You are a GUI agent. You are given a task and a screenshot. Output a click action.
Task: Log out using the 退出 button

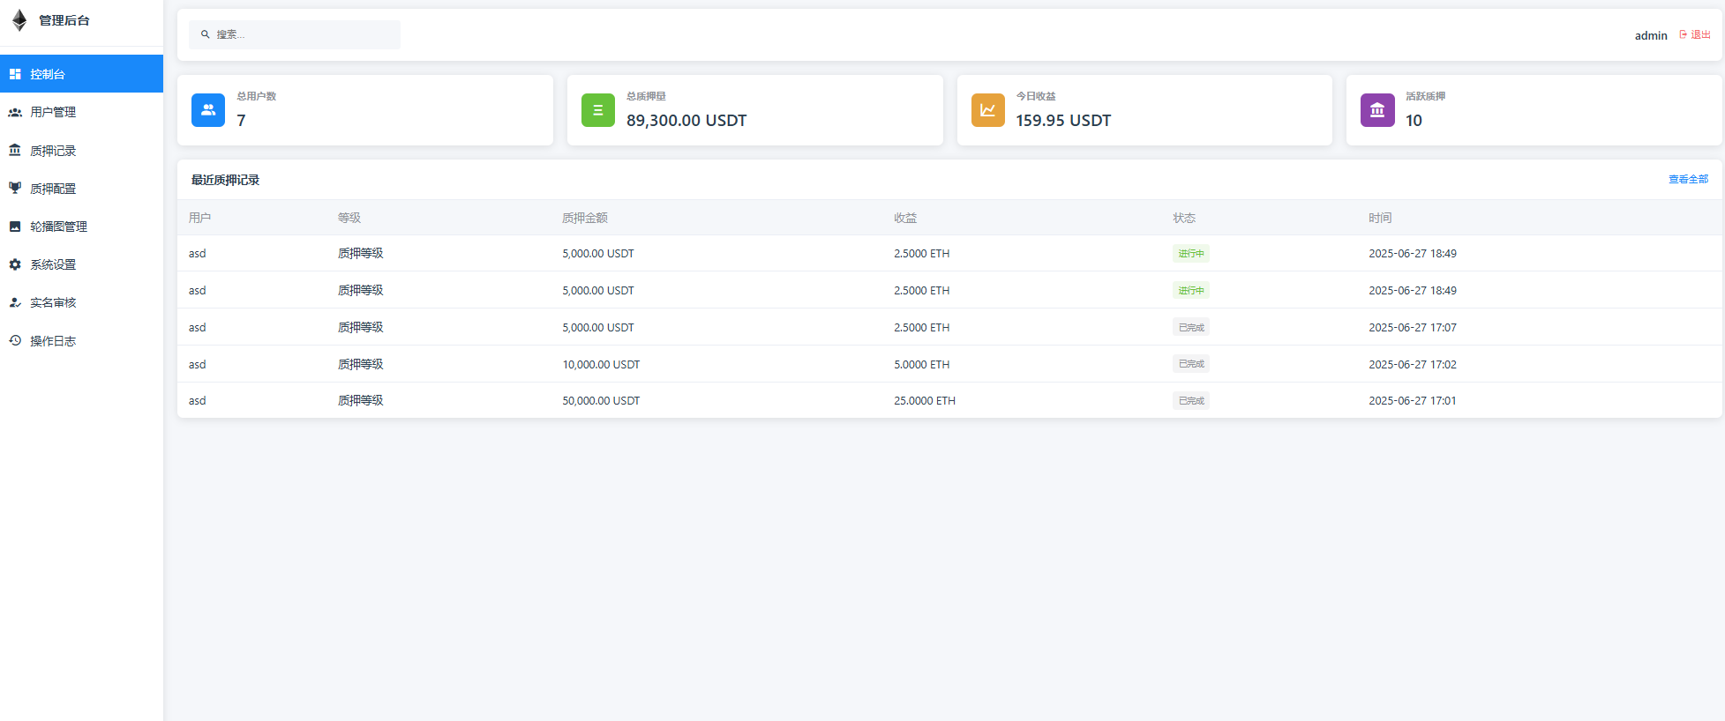coord(1694,34)
